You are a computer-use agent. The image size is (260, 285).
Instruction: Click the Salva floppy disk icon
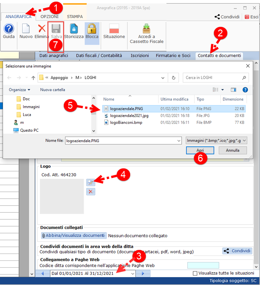(x=56, y=29)
